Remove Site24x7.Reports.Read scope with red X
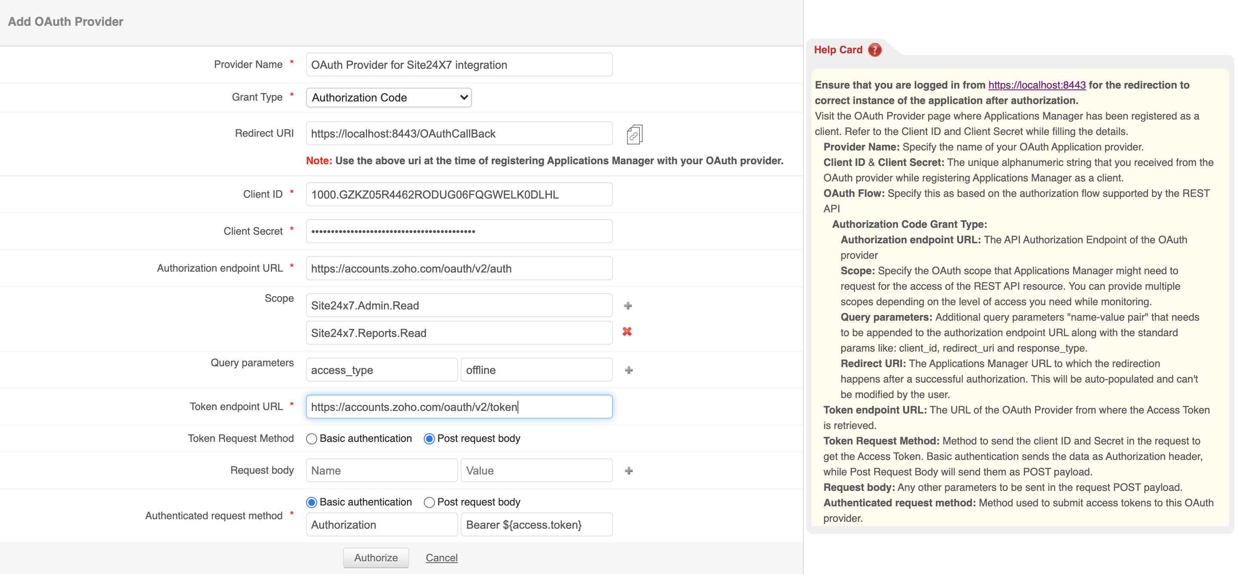The image size is (1237, 588). point(627,331)
